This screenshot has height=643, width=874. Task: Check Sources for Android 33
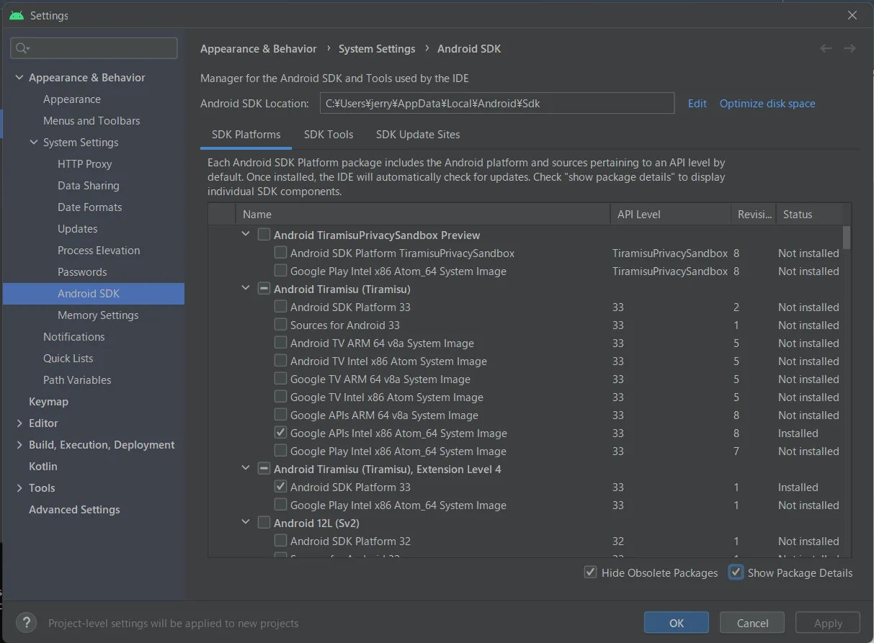(280, 325)
